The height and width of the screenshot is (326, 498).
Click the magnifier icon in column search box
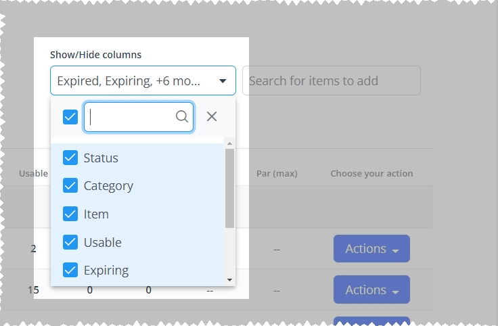182,116
